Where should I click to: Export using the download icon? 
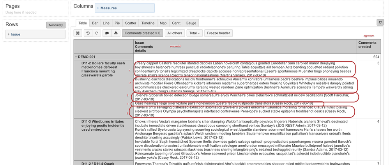[116, 33]
